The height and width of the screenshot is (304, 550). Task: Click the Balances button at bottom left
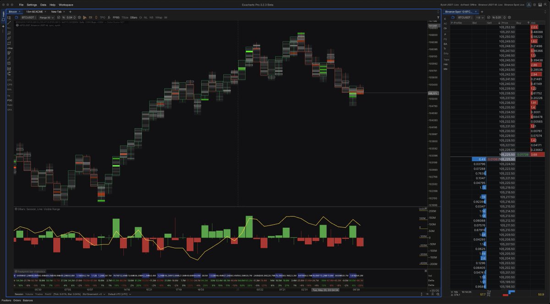[x=28, y=301]
